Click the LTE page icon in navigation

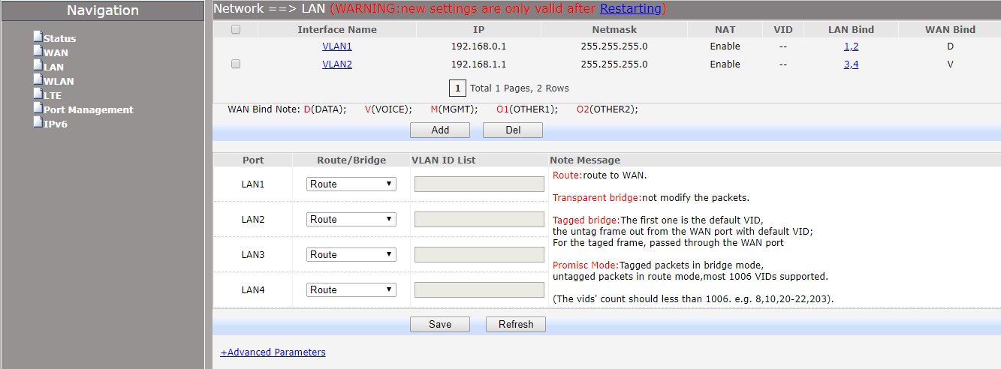point(38,94)
